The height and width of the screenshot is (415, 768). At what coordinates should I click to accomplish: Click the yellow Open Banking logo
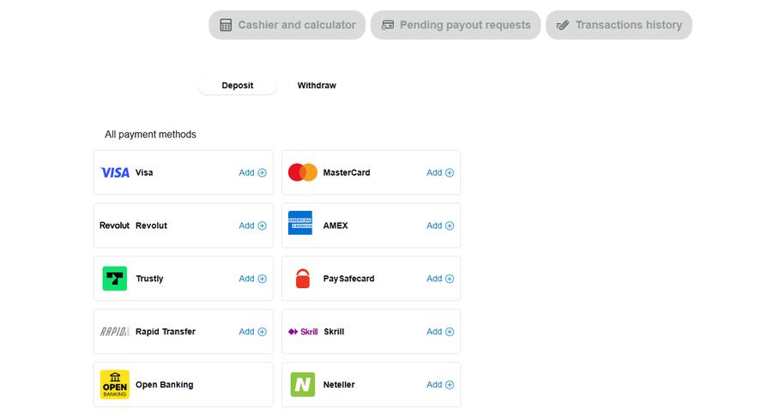pos(115,385)
